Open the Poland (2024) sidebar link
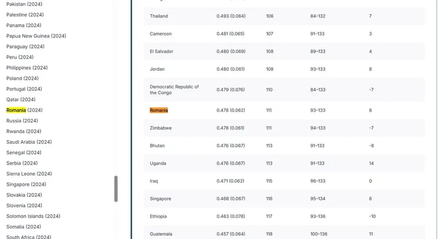The width and height of the screenshot is (439, 239). [x=22, y=78]
